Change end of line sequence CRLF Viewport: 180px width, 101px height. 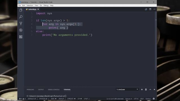(142, 99)
